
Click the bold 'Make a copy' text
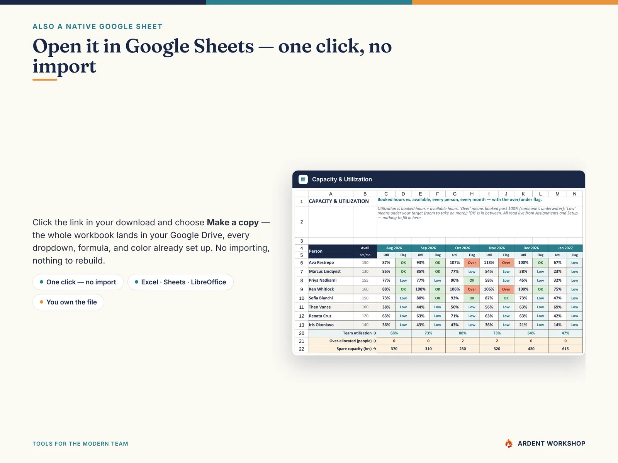click(x=233, y=223)
